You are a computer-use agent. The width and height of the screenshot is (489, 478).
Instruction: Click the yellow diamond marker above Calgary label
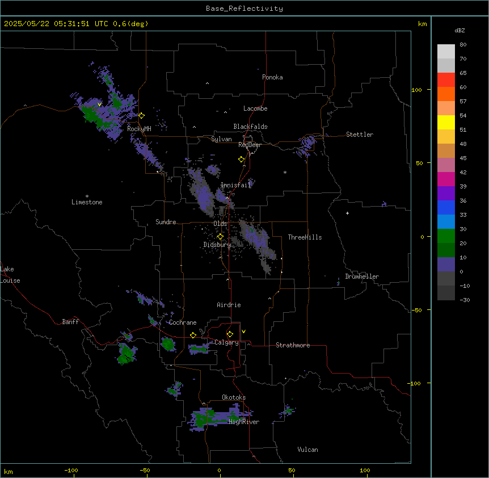point(230,334)
